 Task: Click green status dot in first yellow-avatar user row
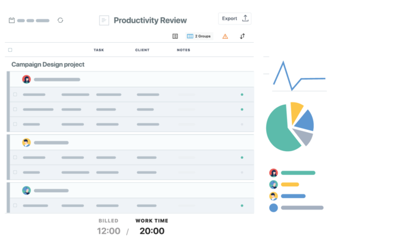(x=242, y=157)
